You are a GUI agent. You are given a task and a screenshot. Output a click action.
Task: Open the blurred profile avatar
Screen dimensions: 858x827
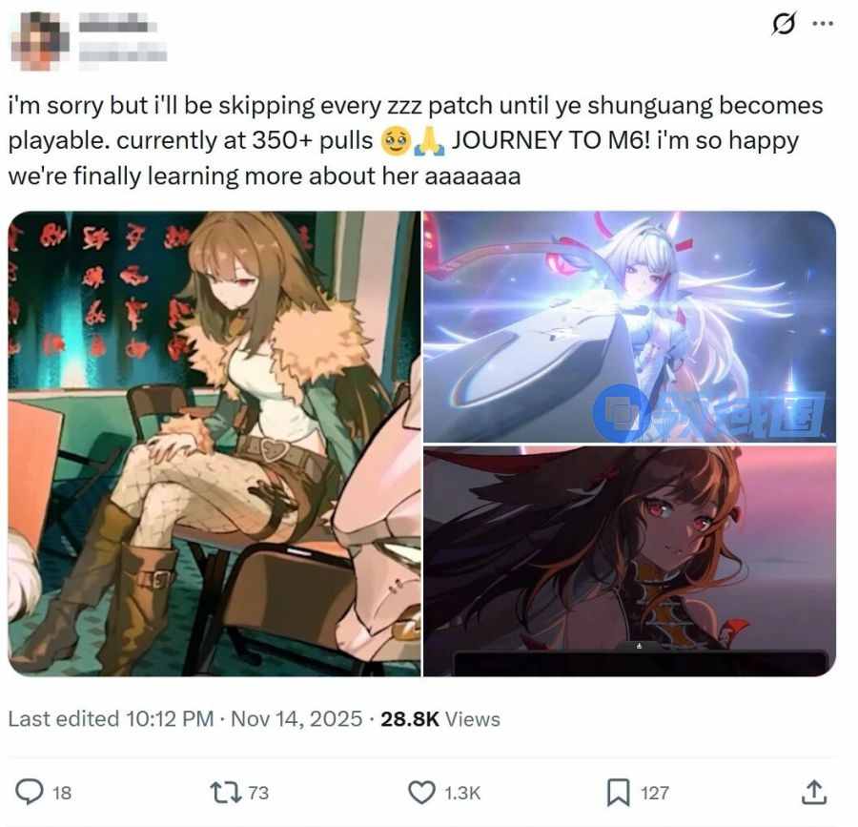[x=40, y=41]
